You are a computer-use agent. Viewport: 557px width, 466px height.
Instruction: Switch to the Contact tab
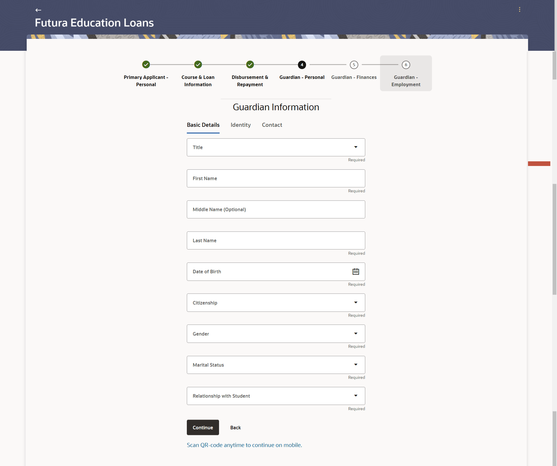click(x=272, y=125)
